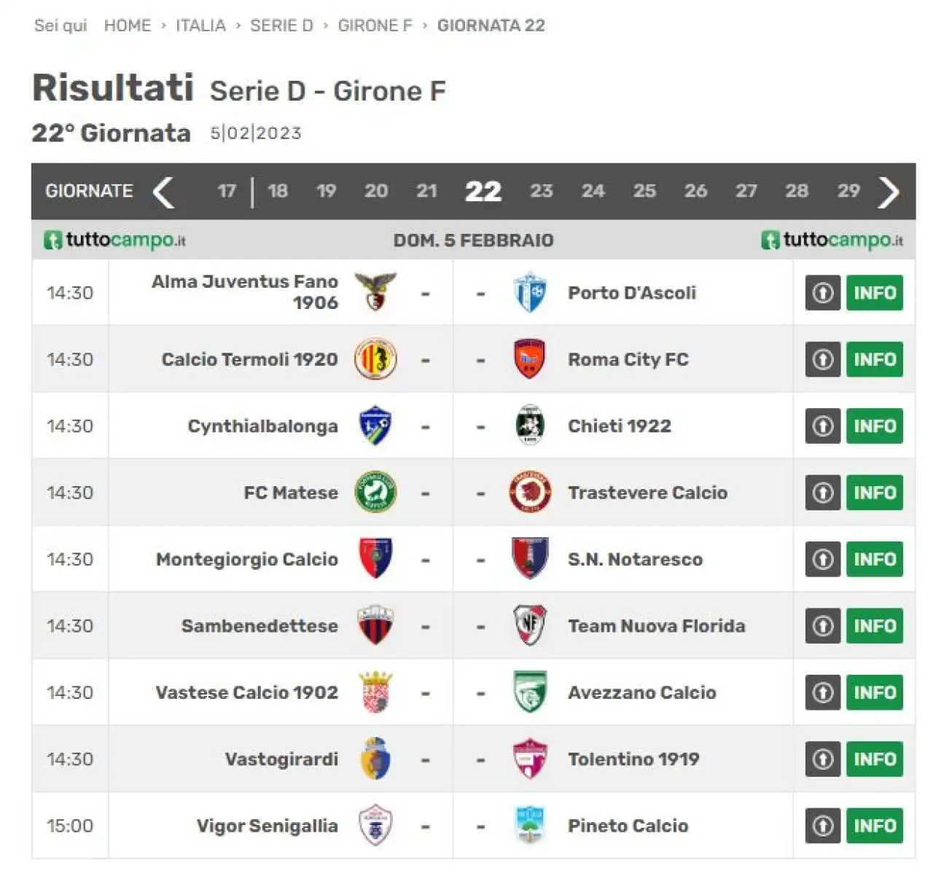Open INFO for Vastogirardi vs Tolentino match
Image resolution: width=933 pixels, height=876 pixels.
point(875,759)
